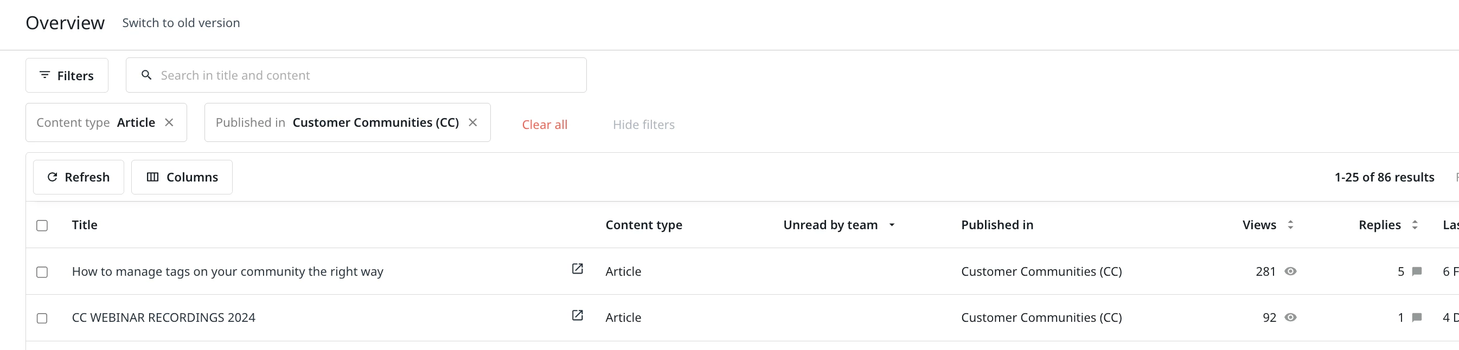Open tags article in new tab icon

click(x=577, y=269)
